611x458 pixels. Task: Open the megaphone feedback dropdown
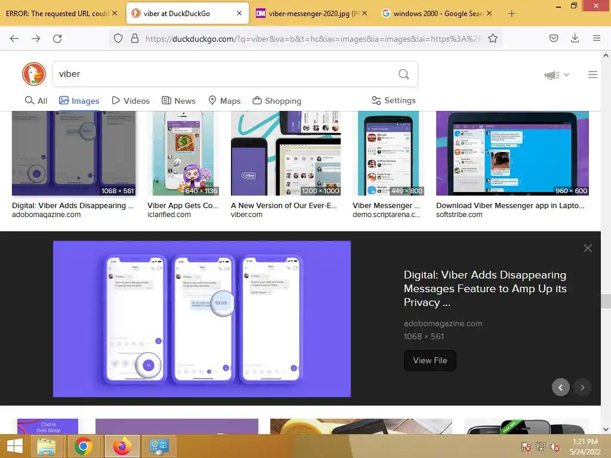point(557,75)
